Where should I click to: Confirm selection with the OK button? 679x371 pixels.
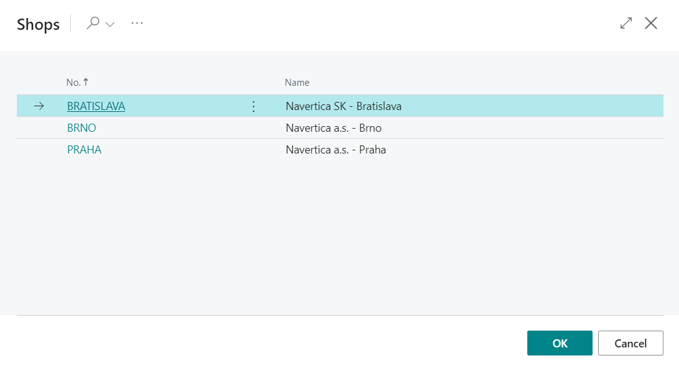560,343
